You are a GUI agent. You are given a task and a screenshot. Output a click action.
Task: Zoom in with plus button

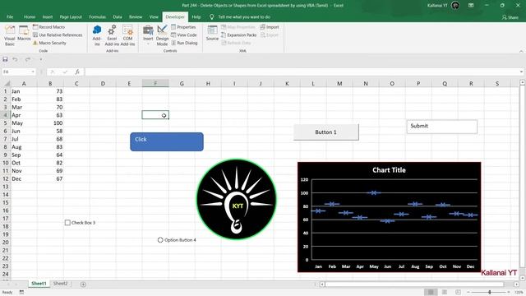pyautogui.click(x=509, y=293)
